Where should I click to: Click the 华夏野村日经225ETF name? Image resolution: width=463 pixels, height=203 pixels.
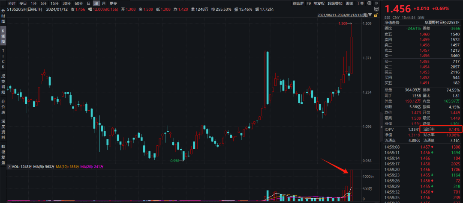(442, 22)
